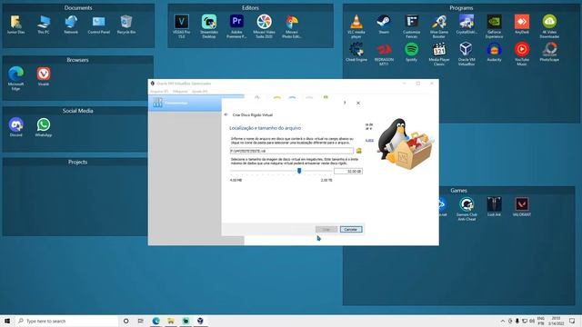Open the Máquina menu in VirtualBox
Viewport: 582px width, 327px height.
180,91
